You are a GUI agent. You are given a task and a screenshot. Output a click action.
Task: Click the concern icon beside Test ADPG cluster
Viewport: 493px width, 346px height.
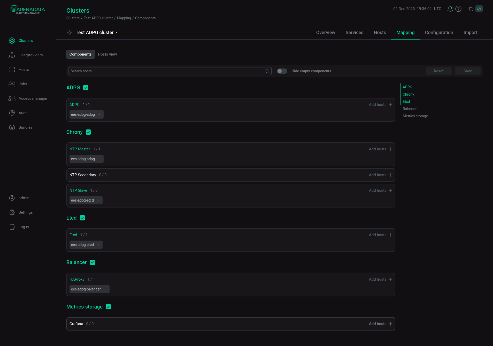pos(70,33)
